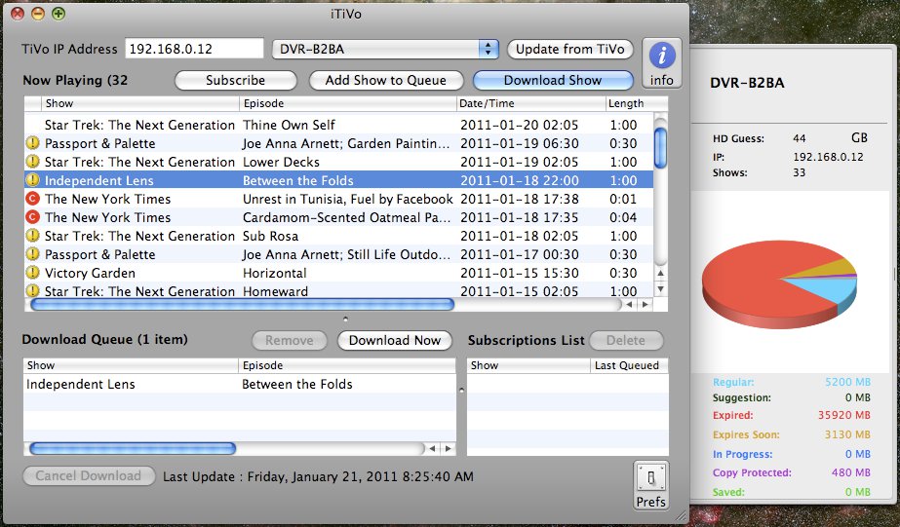Image resolution: width=900 pixels, height=527 pixels.
Task: Click window resize grip at corner
Action: pos(682,515)
